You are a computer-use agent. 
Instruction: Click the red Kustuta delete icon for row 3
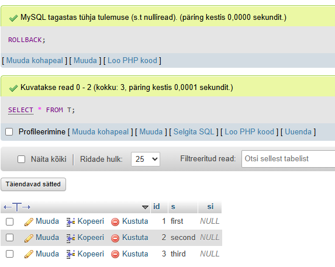coord(115,254)
